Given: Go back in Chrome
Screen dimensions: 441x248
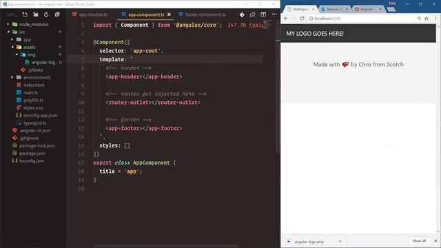Looking at the screenshot, I should tap(286, 19).
